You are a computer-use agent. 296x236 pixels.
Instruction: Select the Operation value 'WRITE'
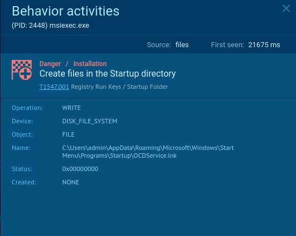click(71, 108)
